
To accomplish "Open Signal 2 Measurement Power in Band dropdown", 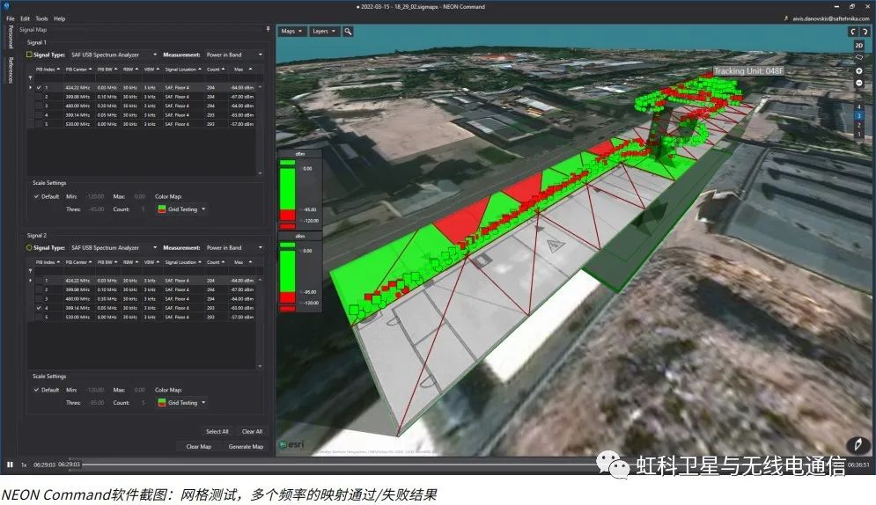I will pos(259,248).
